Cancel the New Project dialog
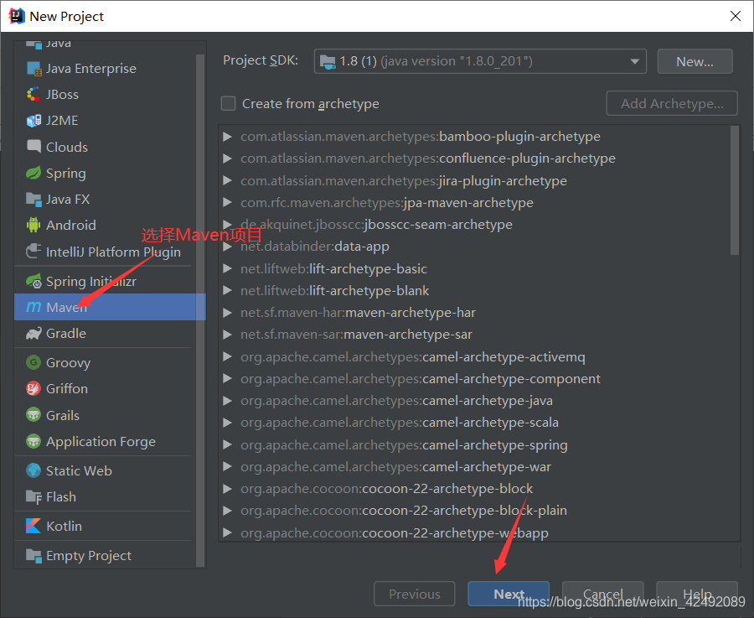754x618 pixels. (x=603, y=594)
